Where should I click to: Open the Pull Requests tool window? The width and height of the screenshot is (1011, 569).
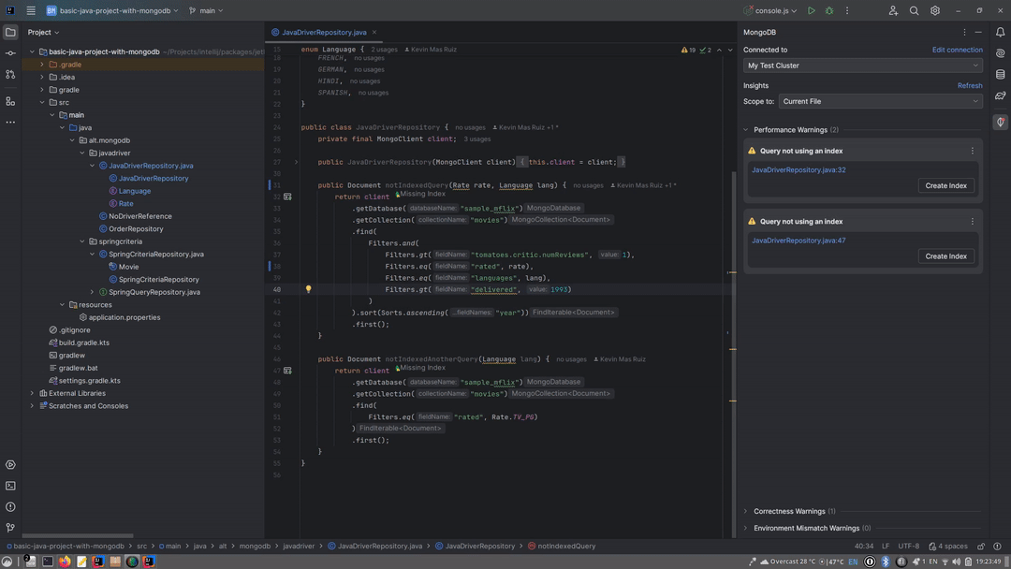pos(10,75)
